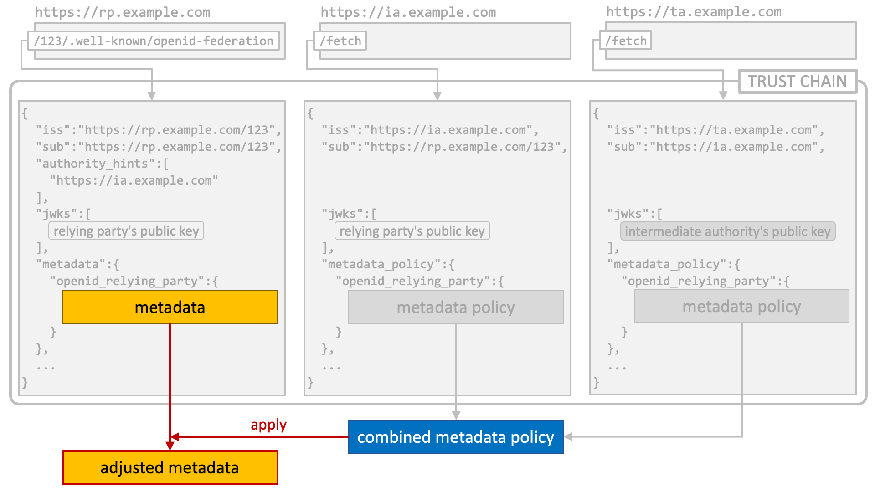Open the https://ia.example.com header
The height and width of the screenshot is (492, 875).
[x=408, y=12]
